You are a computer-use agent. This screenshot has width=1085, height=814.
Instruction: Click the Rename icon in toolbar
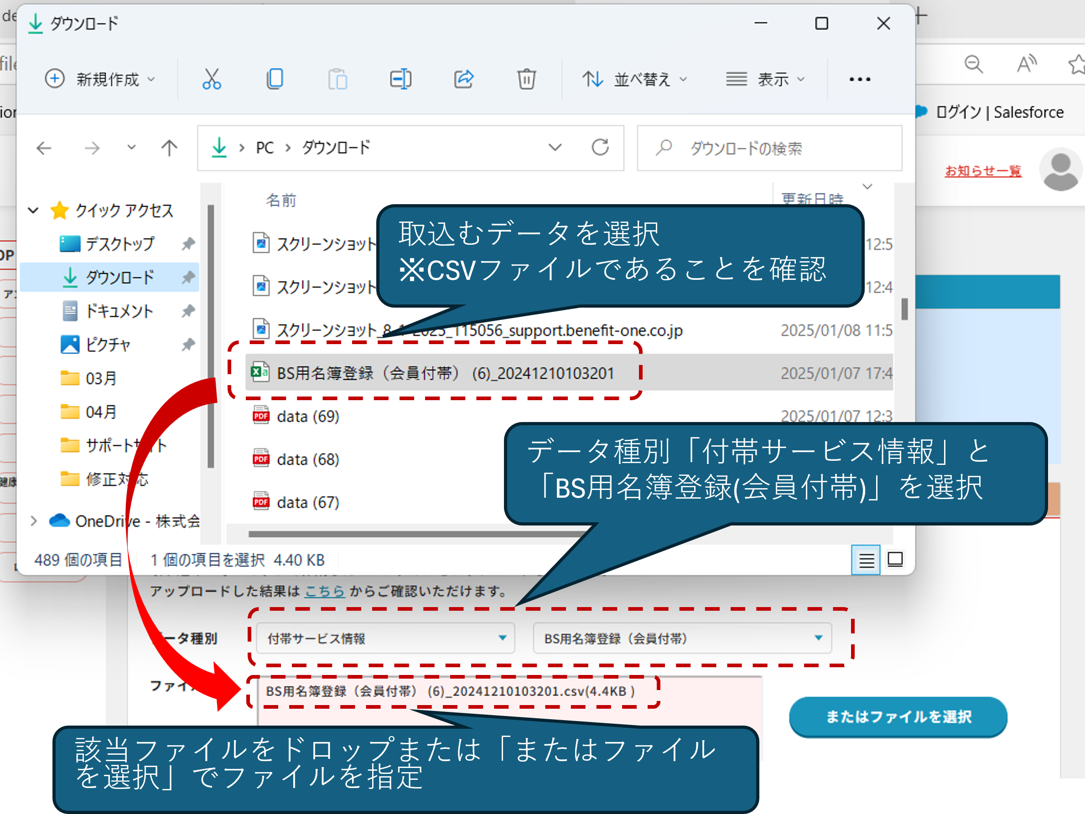400,79
